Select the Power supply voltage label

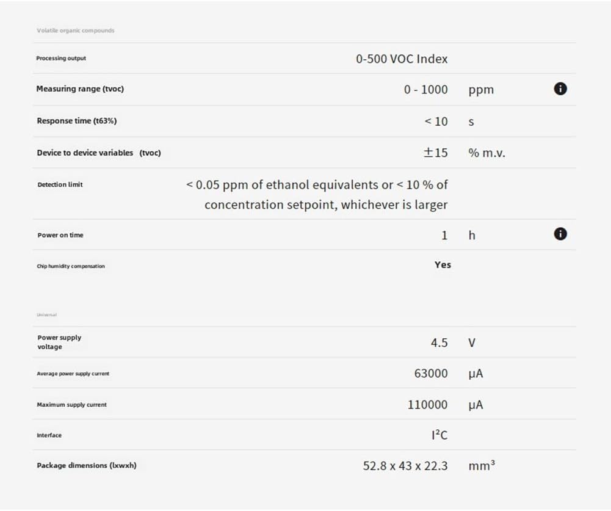point(59,342)
